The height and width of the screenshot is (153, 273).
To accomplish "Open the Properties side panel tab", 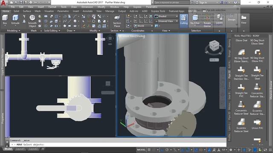I will [x=3, y=118].
